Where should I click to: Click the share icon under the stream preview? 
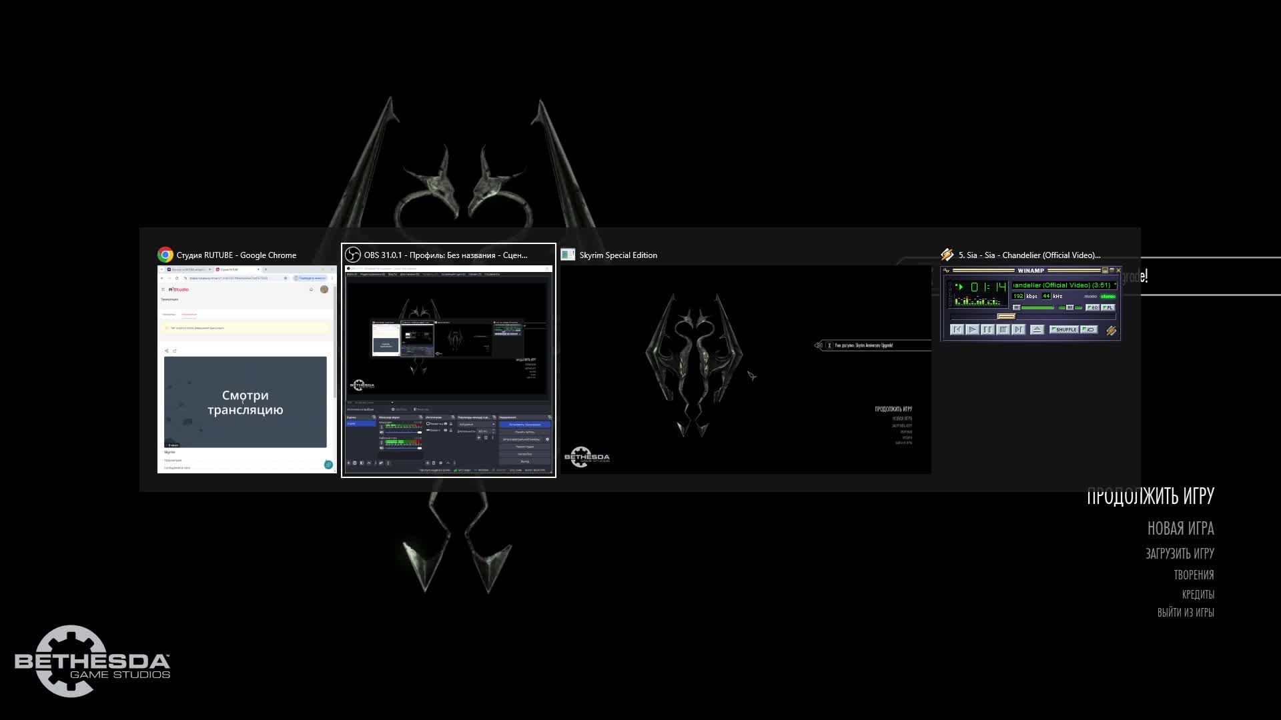[167, 350]
